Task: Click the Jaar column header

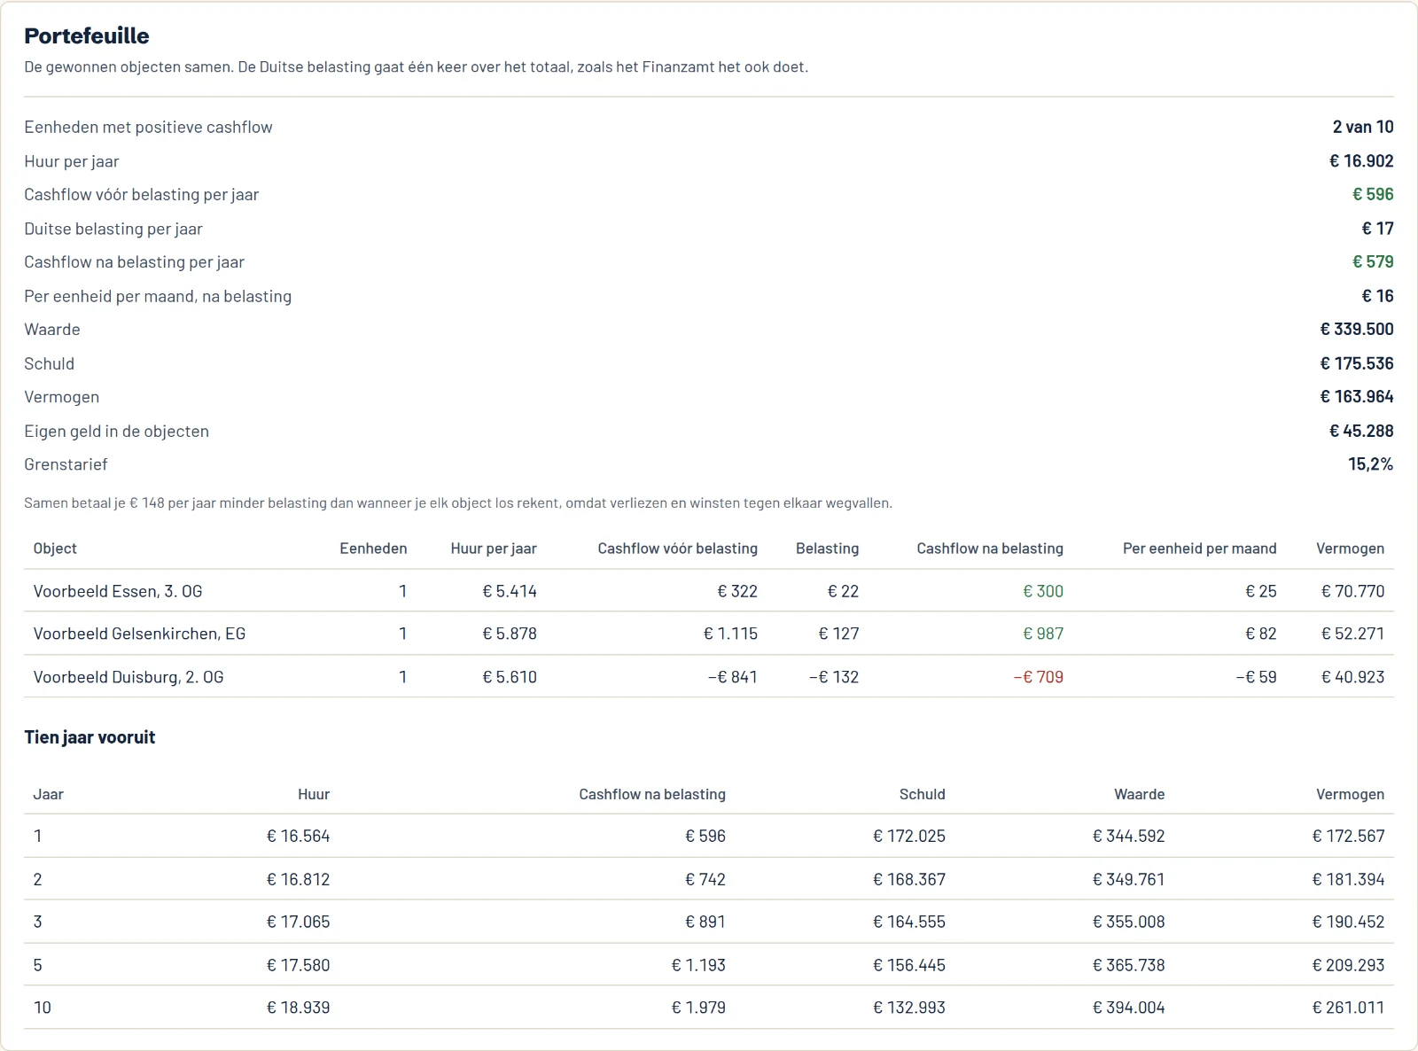Action: [x=49, y=794]
